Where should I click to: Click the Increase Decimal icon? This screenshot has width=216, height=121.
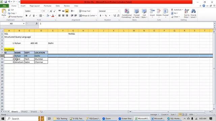click(115, 16)
